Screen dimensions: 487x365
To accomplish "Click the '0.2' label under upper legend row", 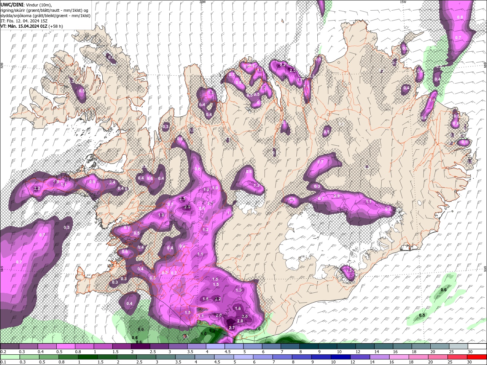I will (3, 352).
